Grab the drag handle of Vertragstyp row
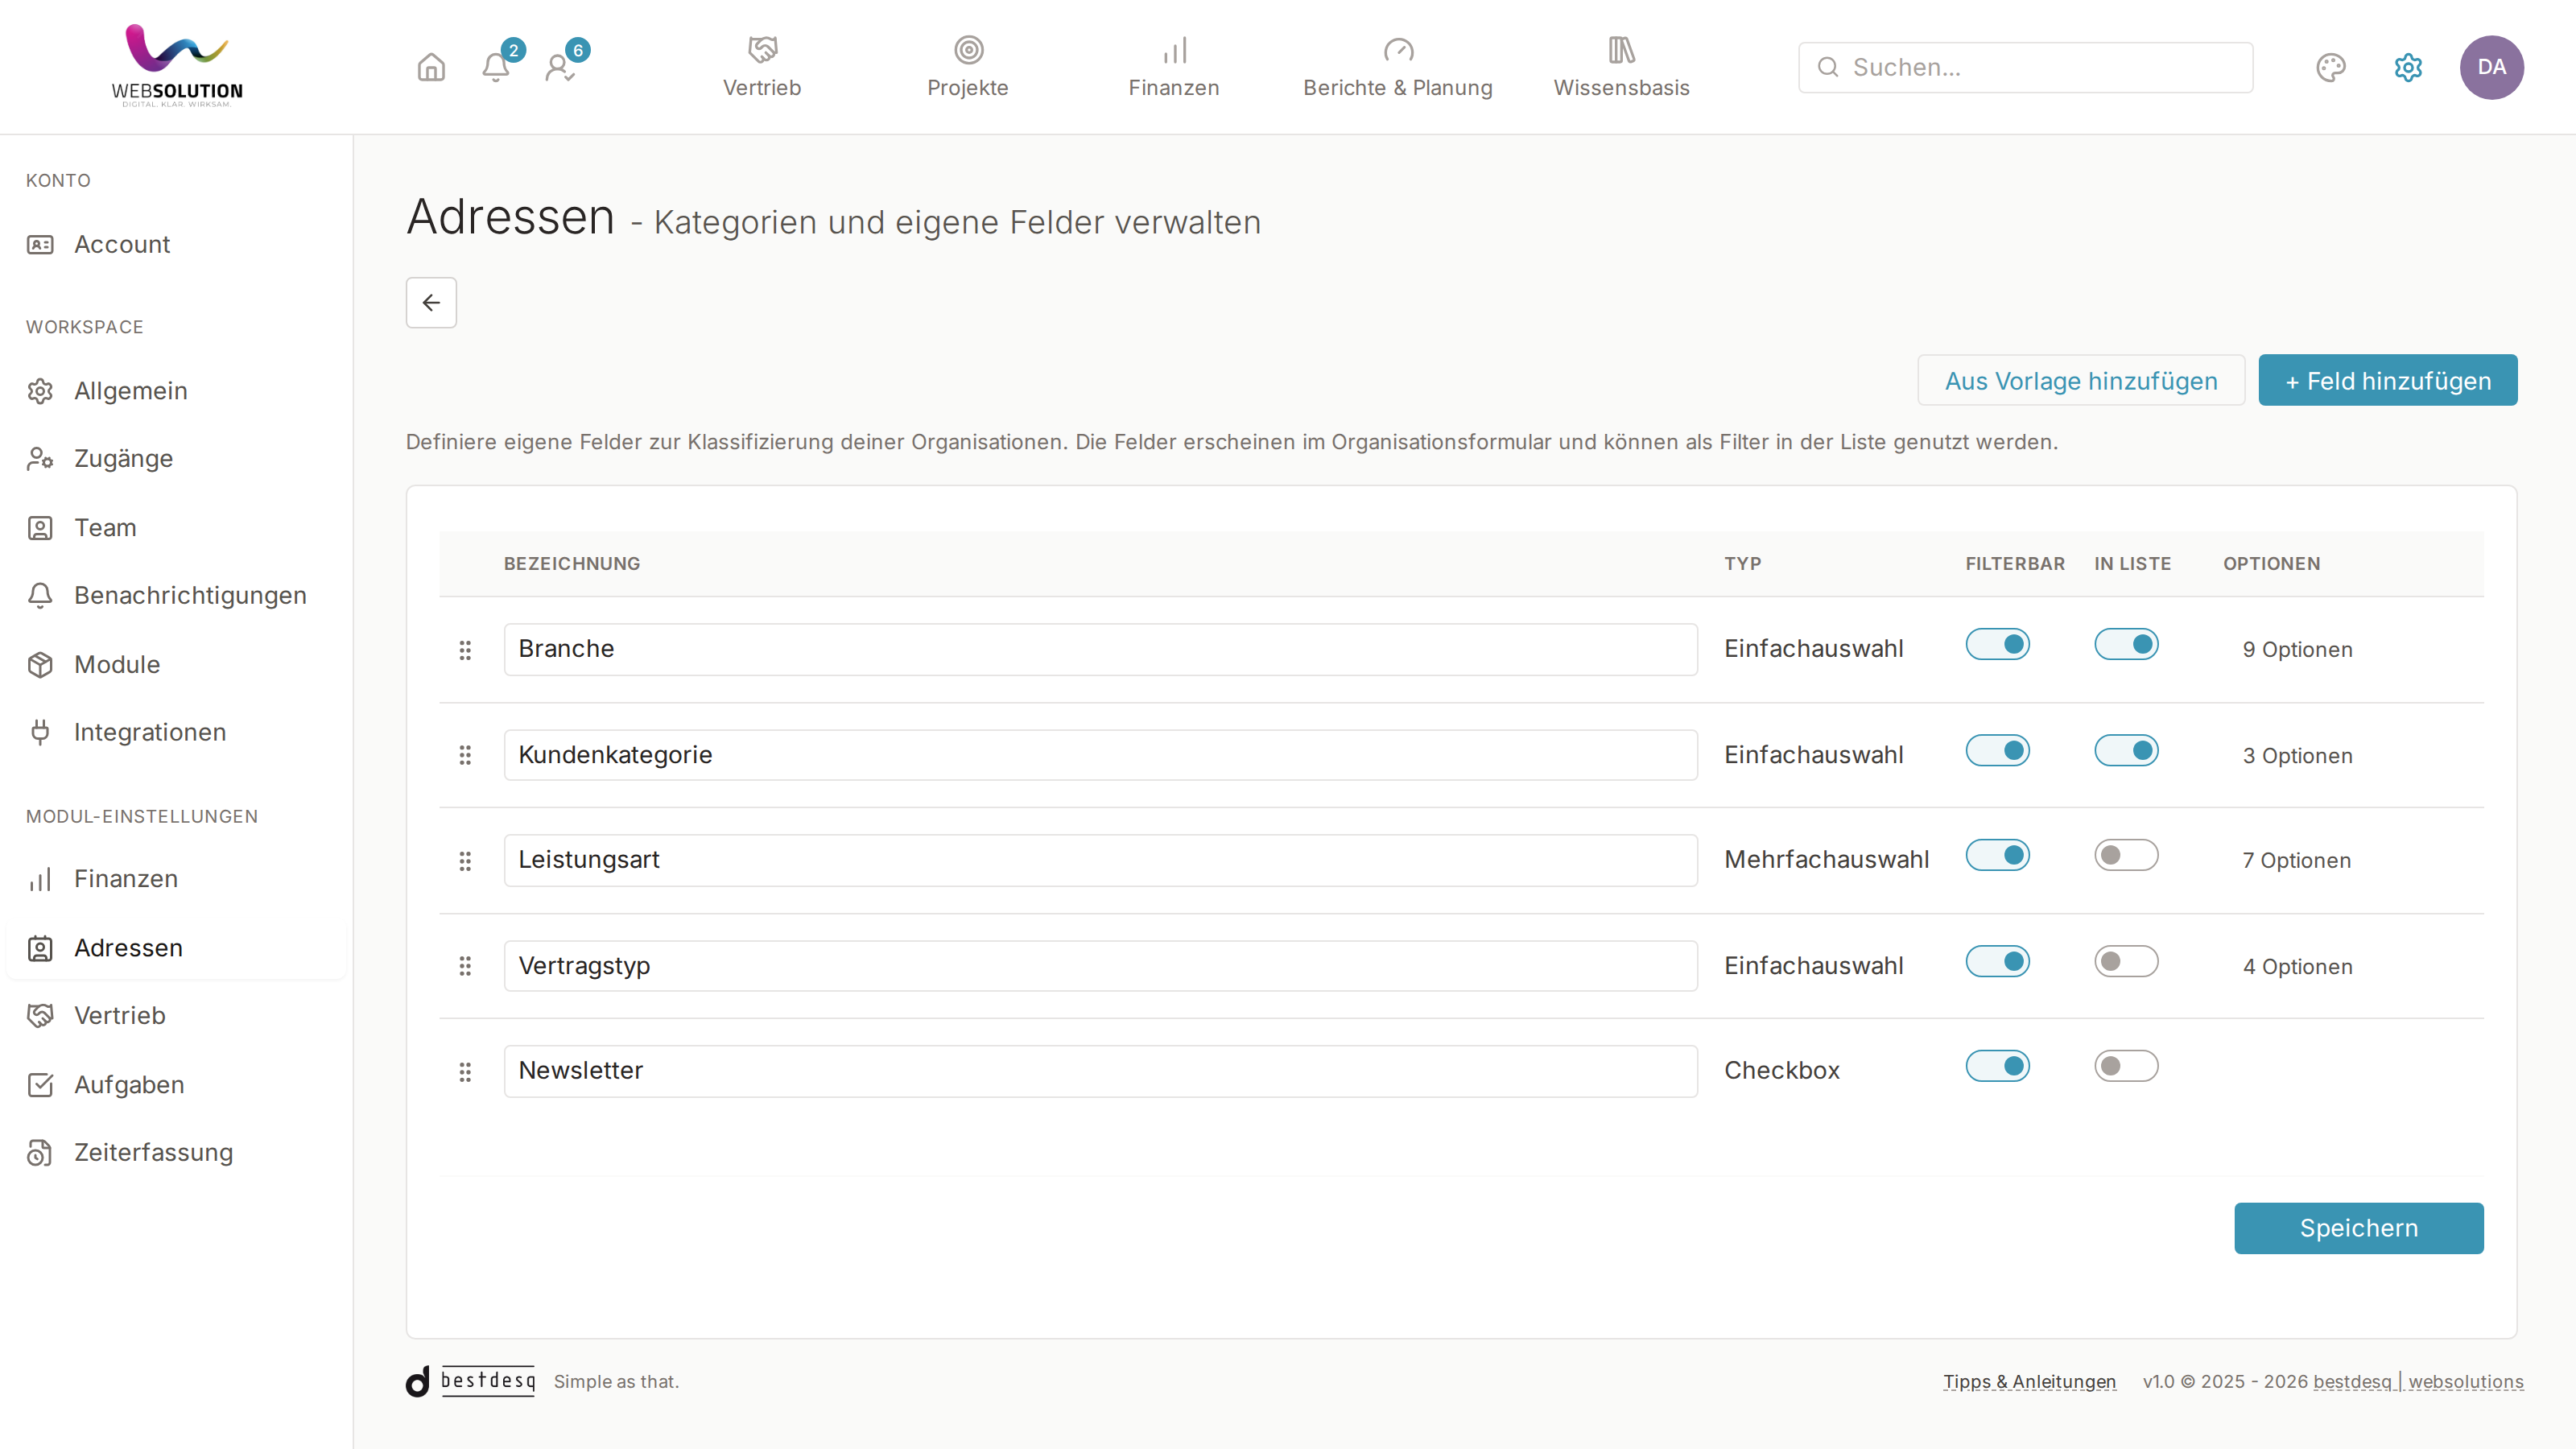 coord(465,966)
